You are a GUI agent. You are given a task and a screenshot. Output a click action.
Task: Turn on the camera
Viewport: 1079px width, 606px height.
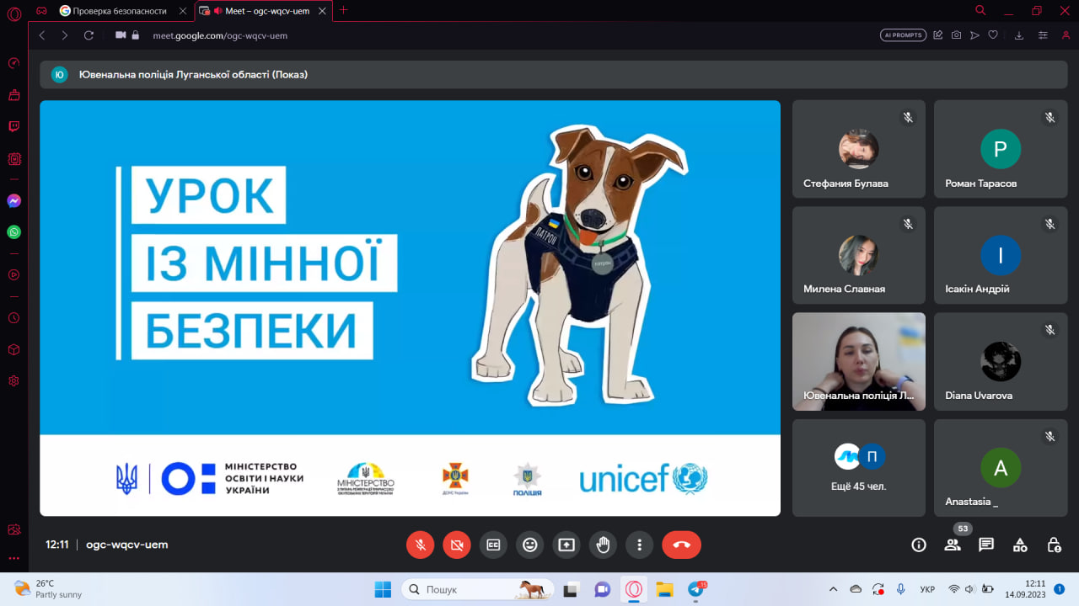(456, 545)
